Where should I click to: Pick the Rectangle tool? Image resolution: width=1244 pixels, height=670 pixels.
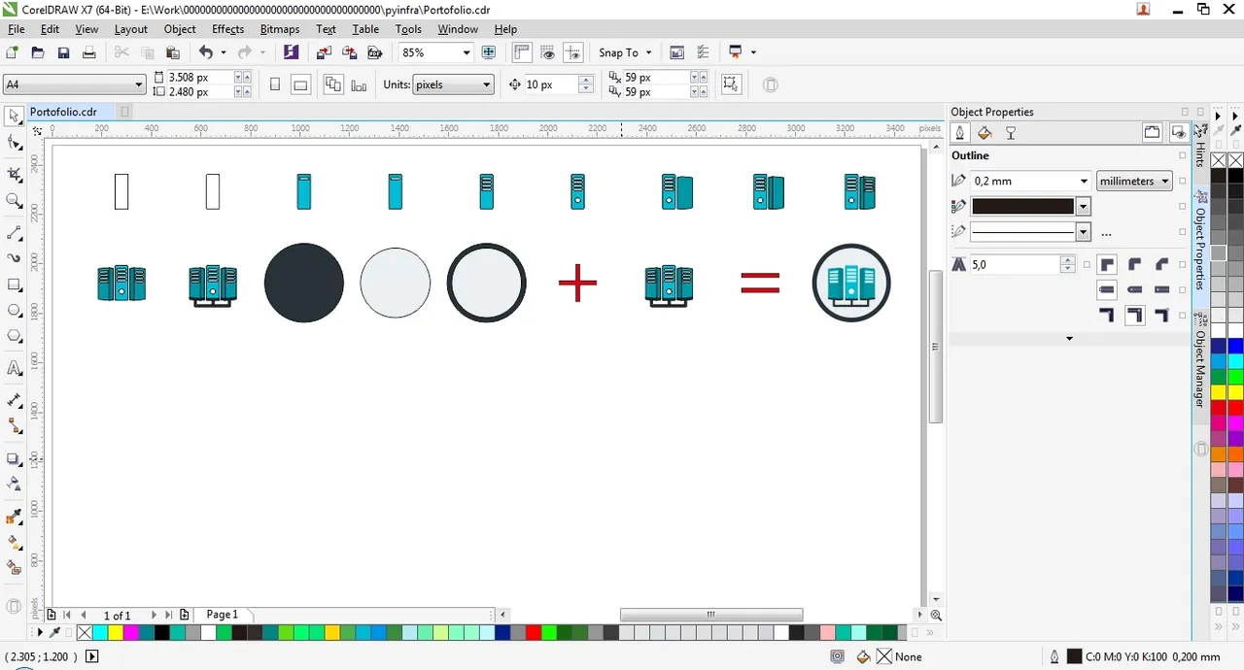tap(15, 285)
